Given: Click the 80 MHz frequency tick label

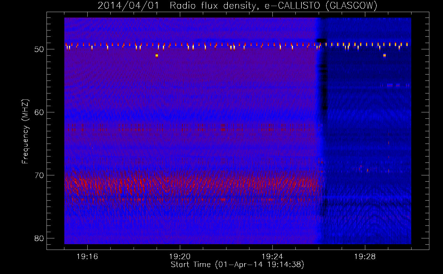Looking at the screenshot, I should tap(39, 238).
